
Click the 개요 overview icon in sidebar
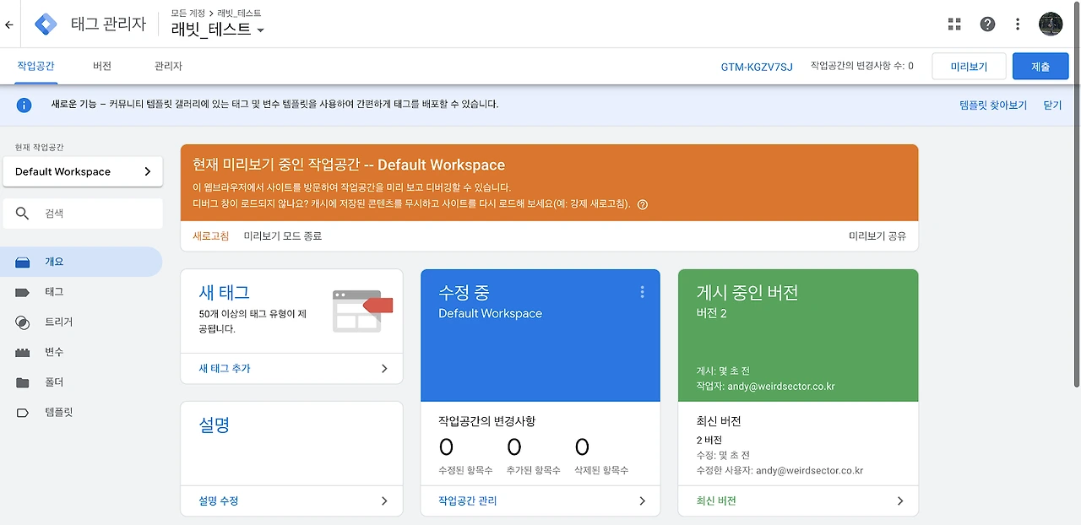coord(23,262)
